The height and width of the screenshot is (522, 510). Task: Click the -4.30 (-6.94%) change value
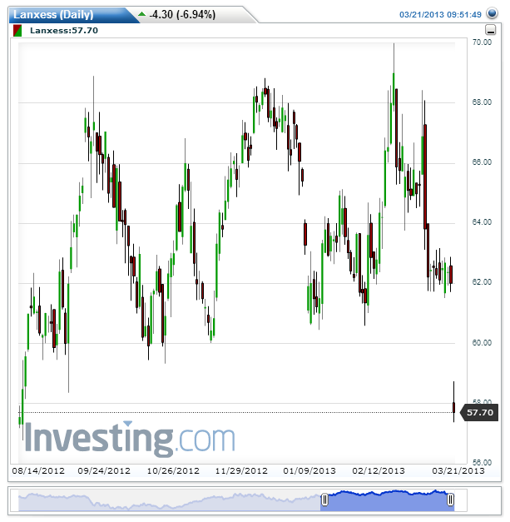pos(182,15)
